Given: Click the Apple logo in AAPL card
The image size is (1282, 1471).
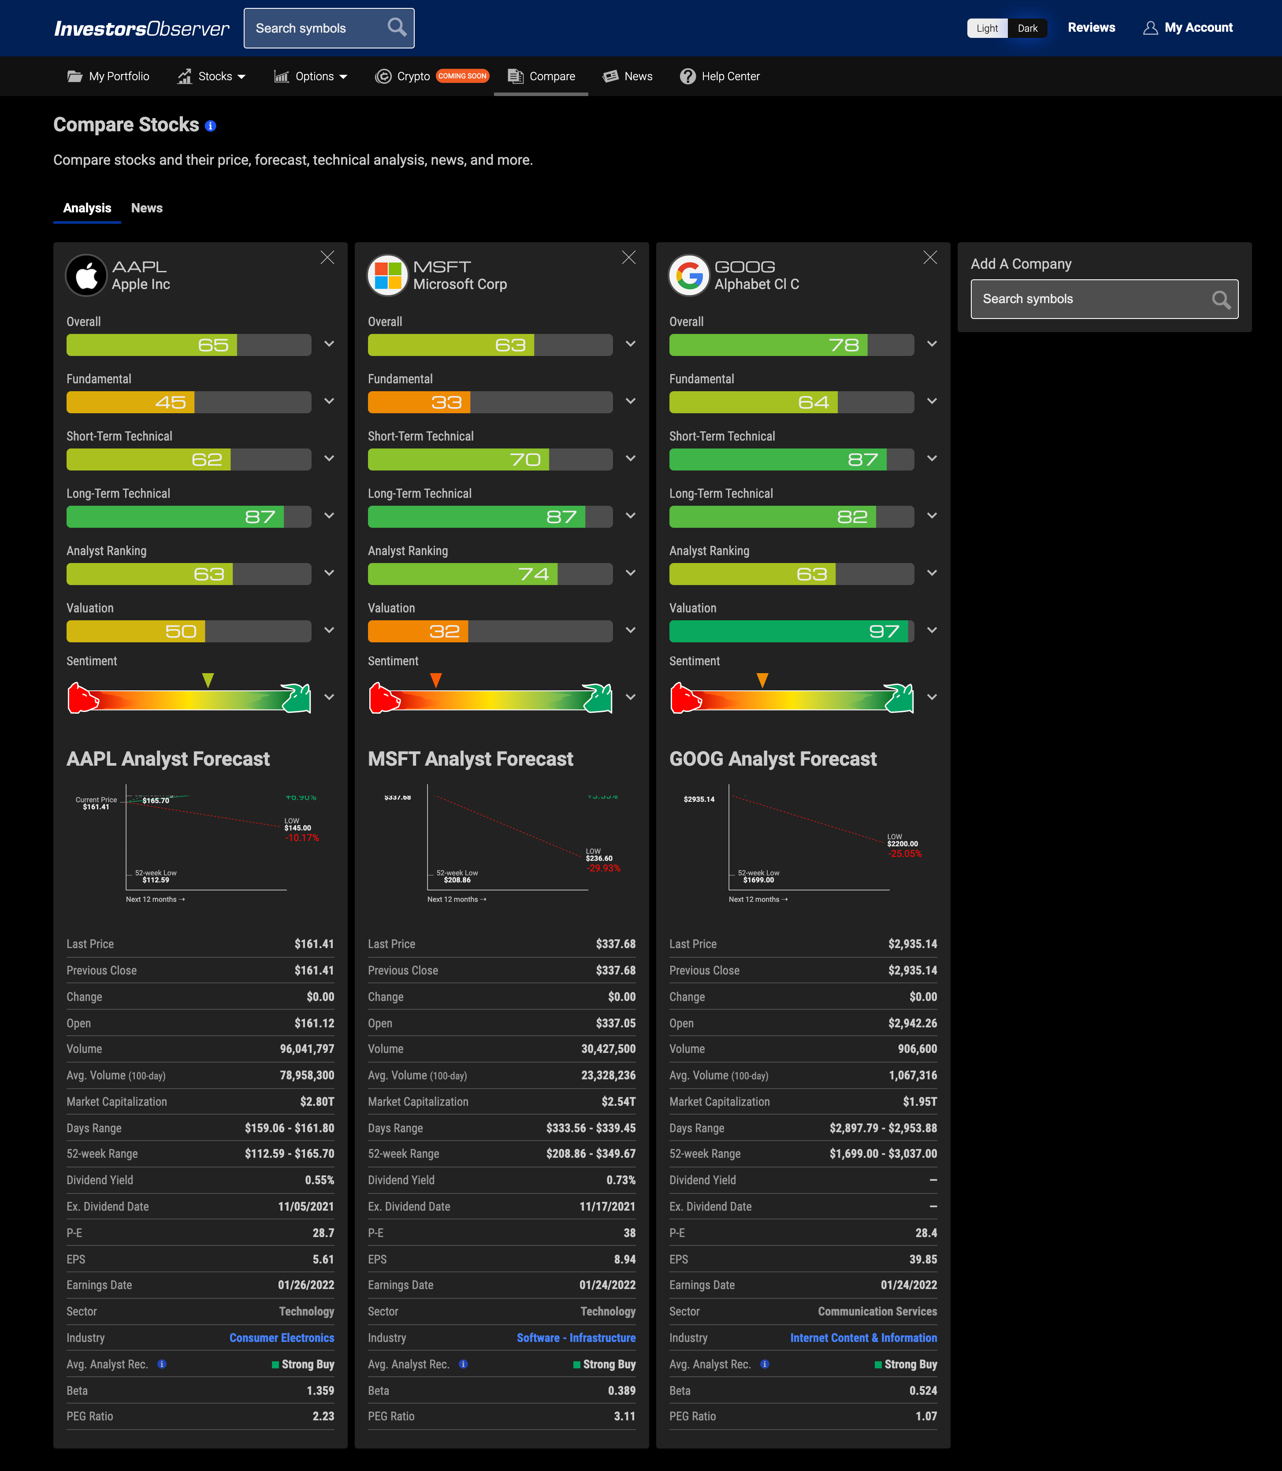Looking at the screenshot, I should [86, 275].
